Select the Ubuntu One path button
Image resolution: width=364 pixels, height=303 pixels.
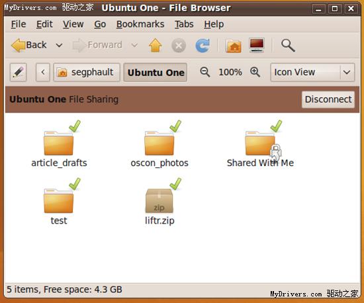point(156,72)
